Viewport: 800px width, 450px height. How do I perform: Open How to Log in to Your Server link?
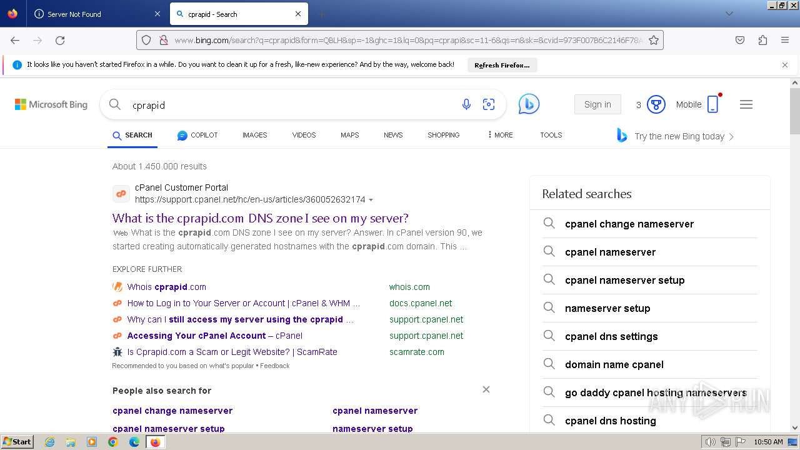coord(244,303)
